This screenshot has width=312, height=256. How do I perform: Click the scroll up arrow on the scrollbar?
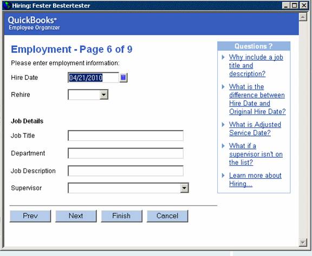(x=303, y=17)
